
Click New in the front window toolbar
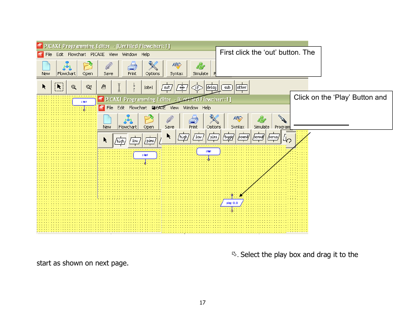(x=107, y=122)
